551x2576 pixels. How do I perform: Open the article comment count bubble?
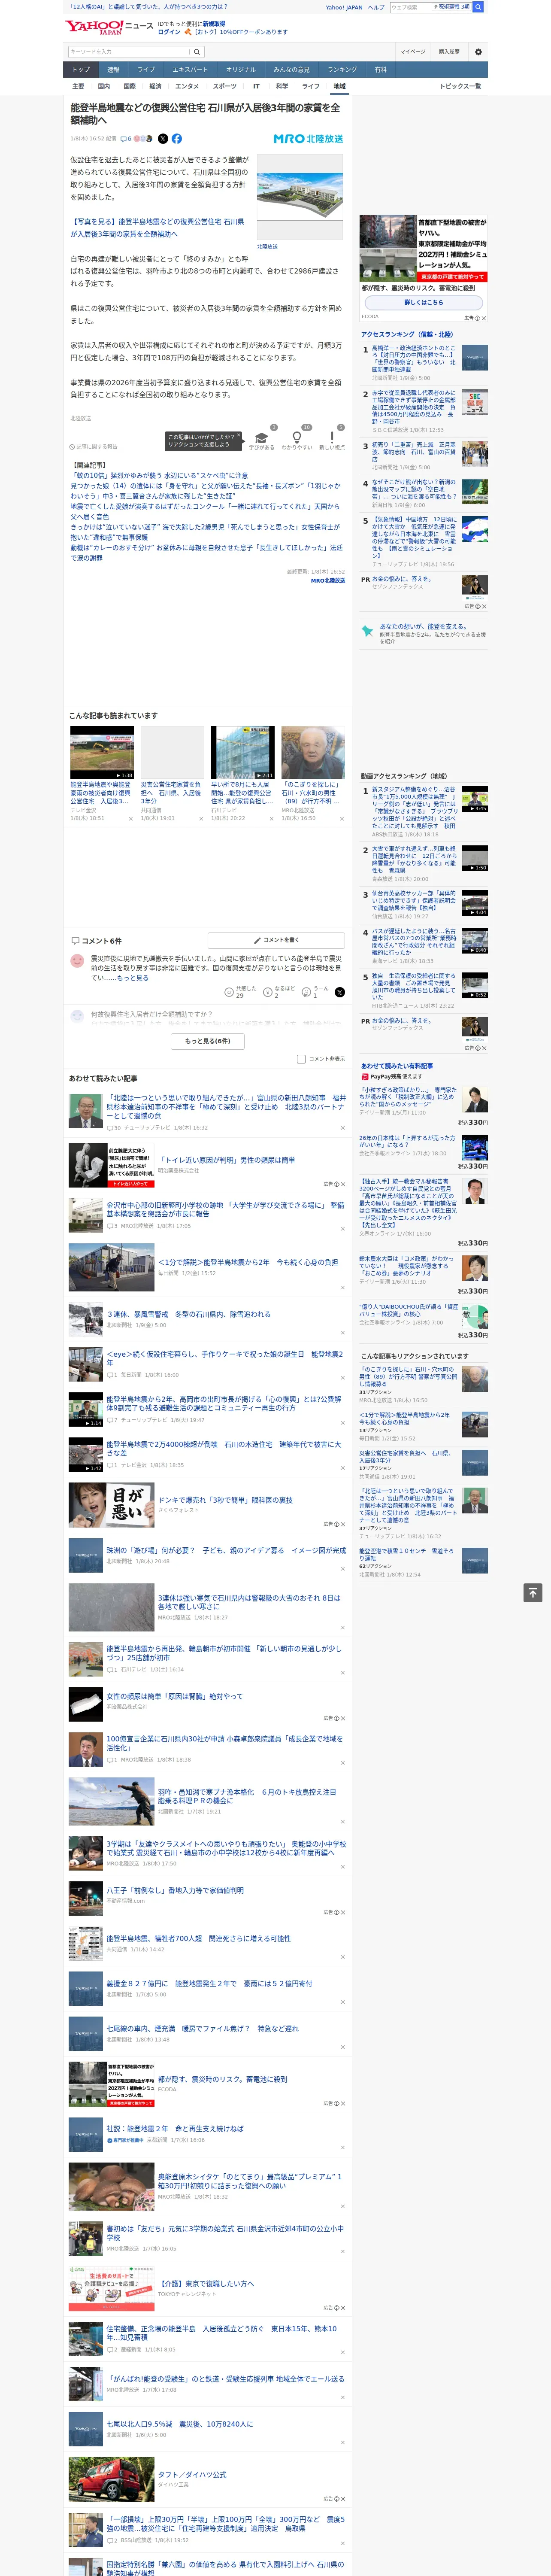(x=126, y=139)
